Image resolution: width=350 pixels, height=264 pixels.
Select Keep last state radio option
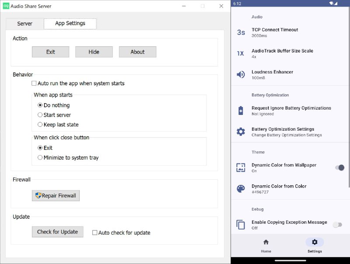pyautogui.click(x=40, y=125)
